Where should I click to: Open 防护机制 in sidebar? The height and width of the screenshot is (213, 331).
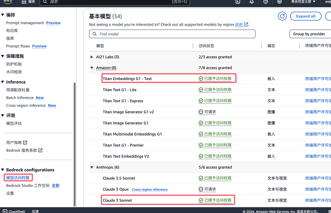click(14, 64)
